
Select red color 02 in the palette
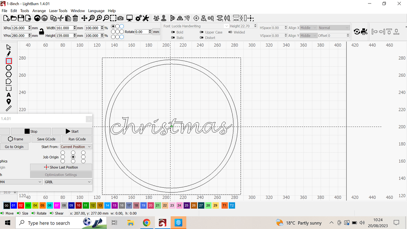(x=21, y=205)
